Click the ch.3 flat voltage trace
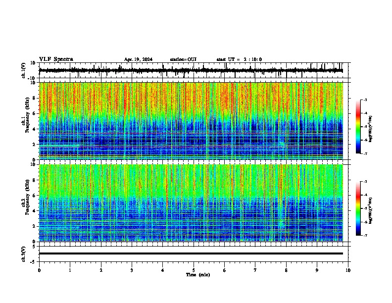The height and width of the screenshot is (303, 392). tap(191, 253)
